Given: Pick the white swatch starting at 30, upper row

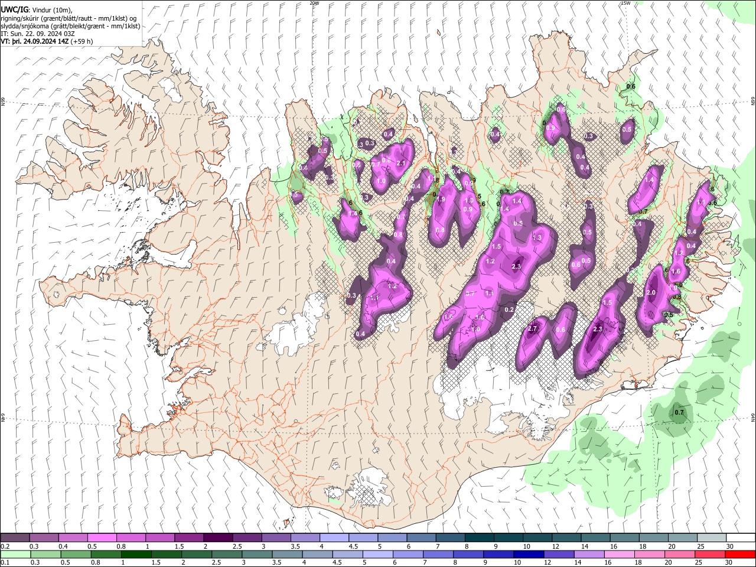Looking at the screenshot, I should (x=740, y=538).
